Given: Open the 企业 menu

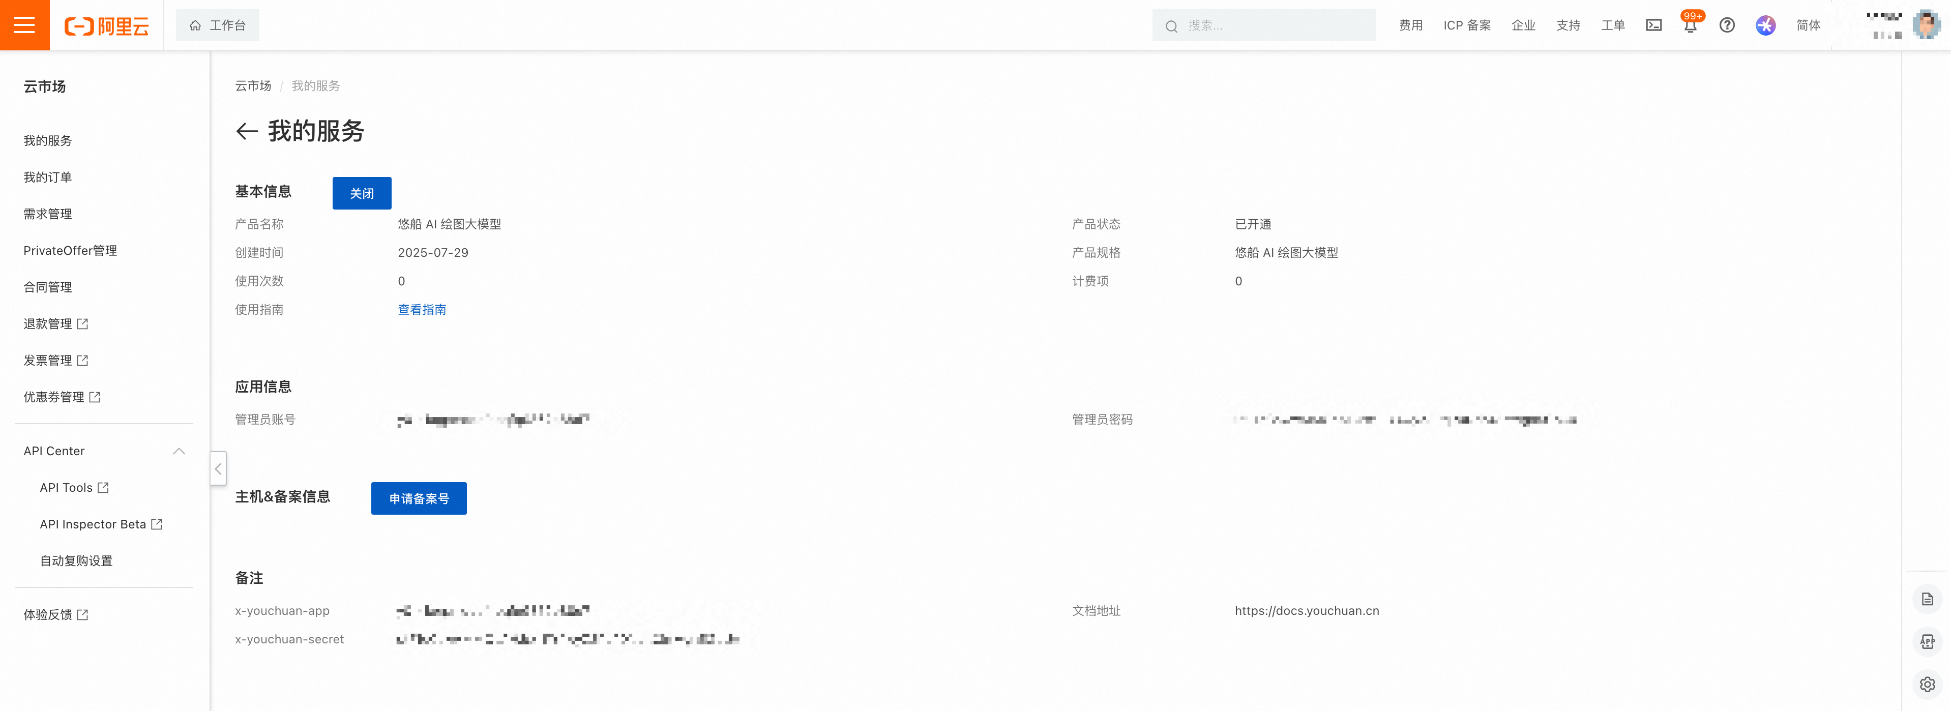Looking at the screenshot, I should point(1523,25).
